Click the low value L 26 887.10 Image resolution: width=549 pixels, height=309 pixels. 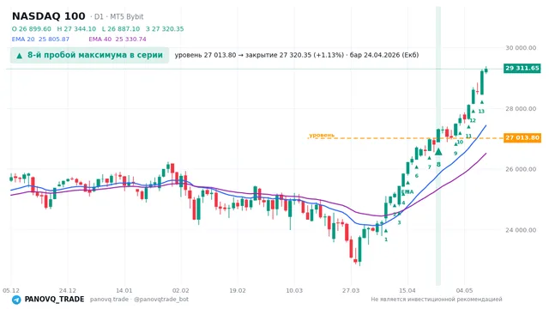121,29
